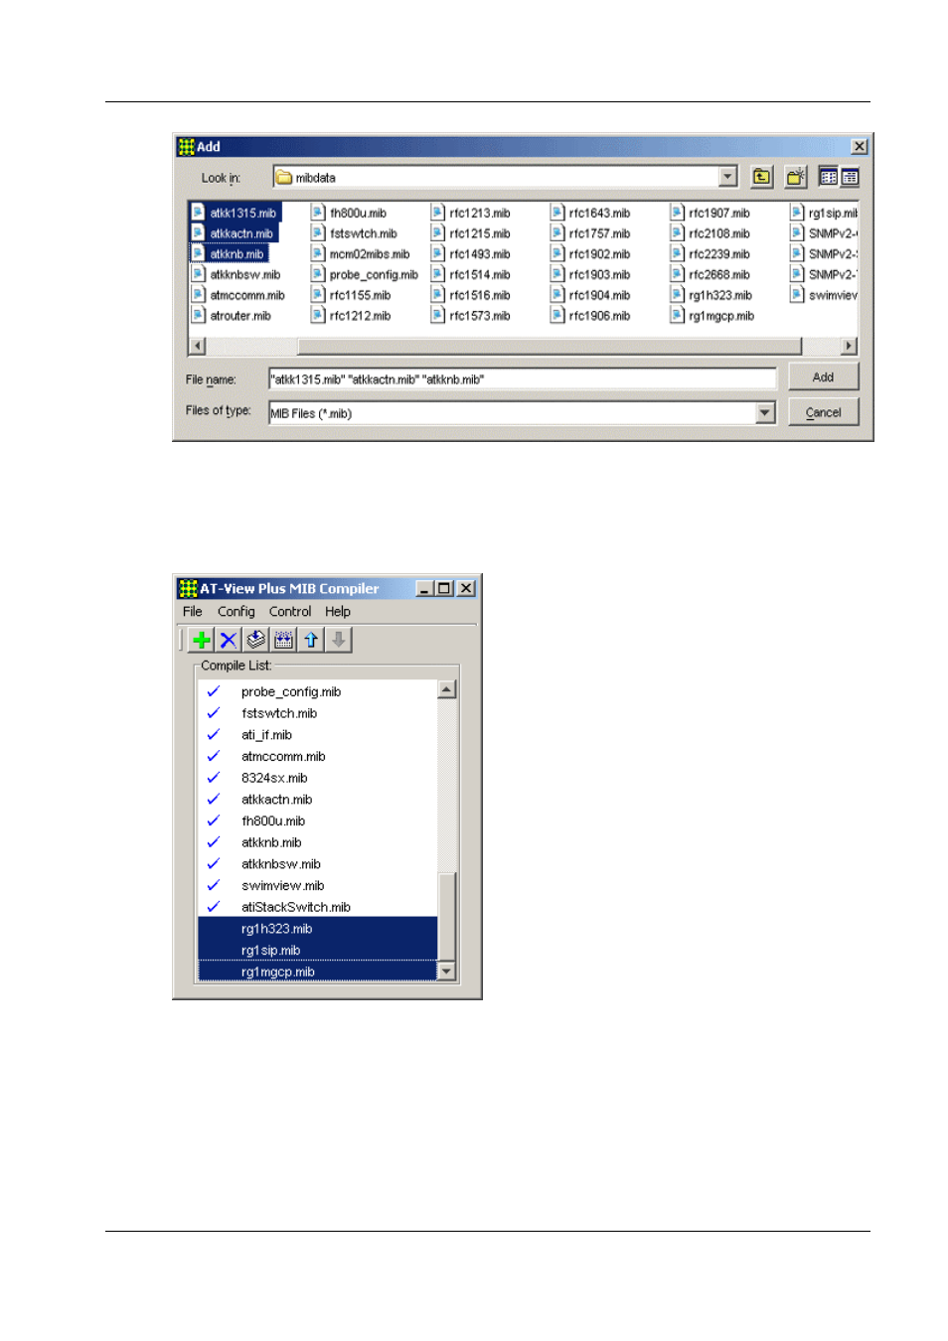948x1341 pixels.
Task: Click file icon for swimview in dialog
Action: coord(797,295)
